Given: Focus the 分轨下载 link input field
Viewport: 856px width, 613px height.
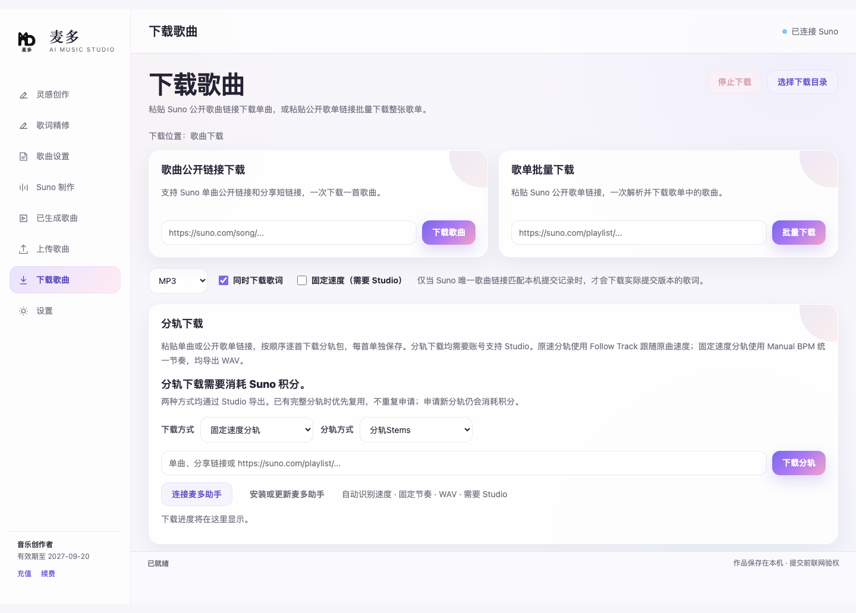Looking at the screenshot, I should point(464,463).
